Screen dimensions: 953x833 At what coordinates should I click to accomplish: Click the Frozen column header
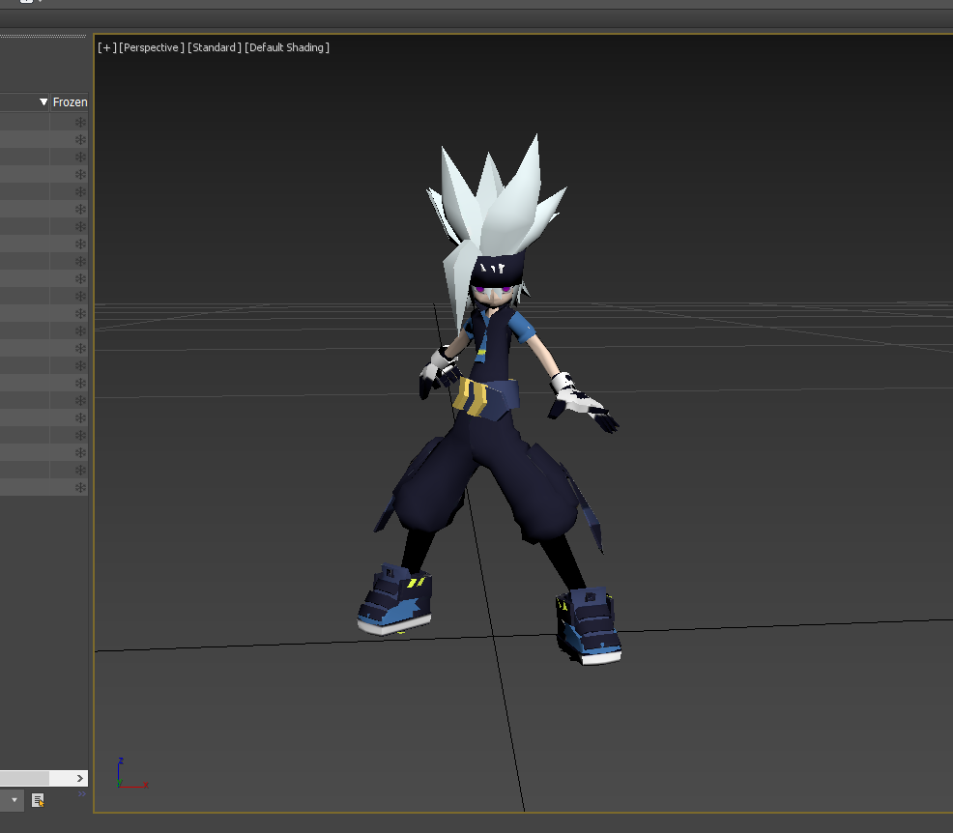coord(70,102)
